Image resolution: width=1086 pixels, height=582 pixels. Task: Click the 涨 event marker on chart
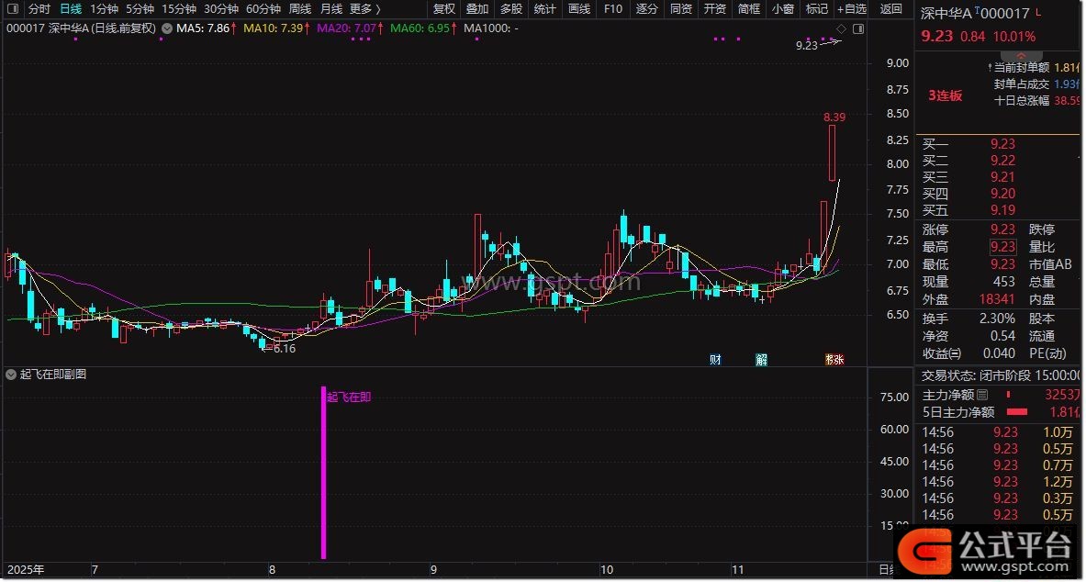tap(834, 360)
